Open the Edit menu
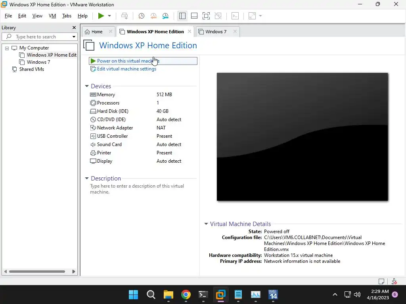406x304 pixels. pos(22,16)
